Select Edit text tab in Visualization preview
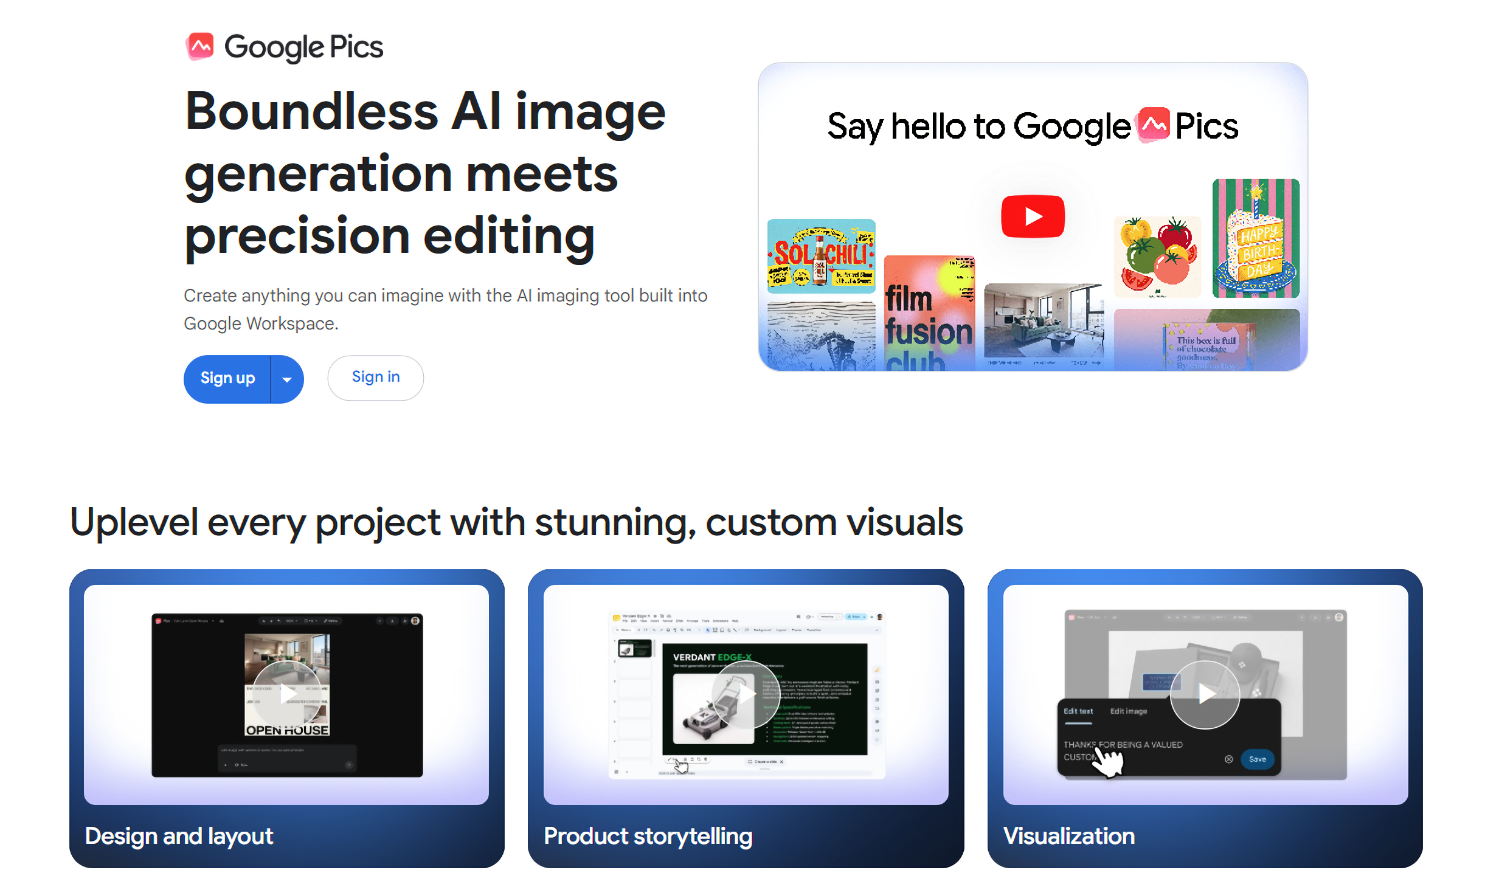This screenshot has width=1485, height=884. tap(1078, 711)
